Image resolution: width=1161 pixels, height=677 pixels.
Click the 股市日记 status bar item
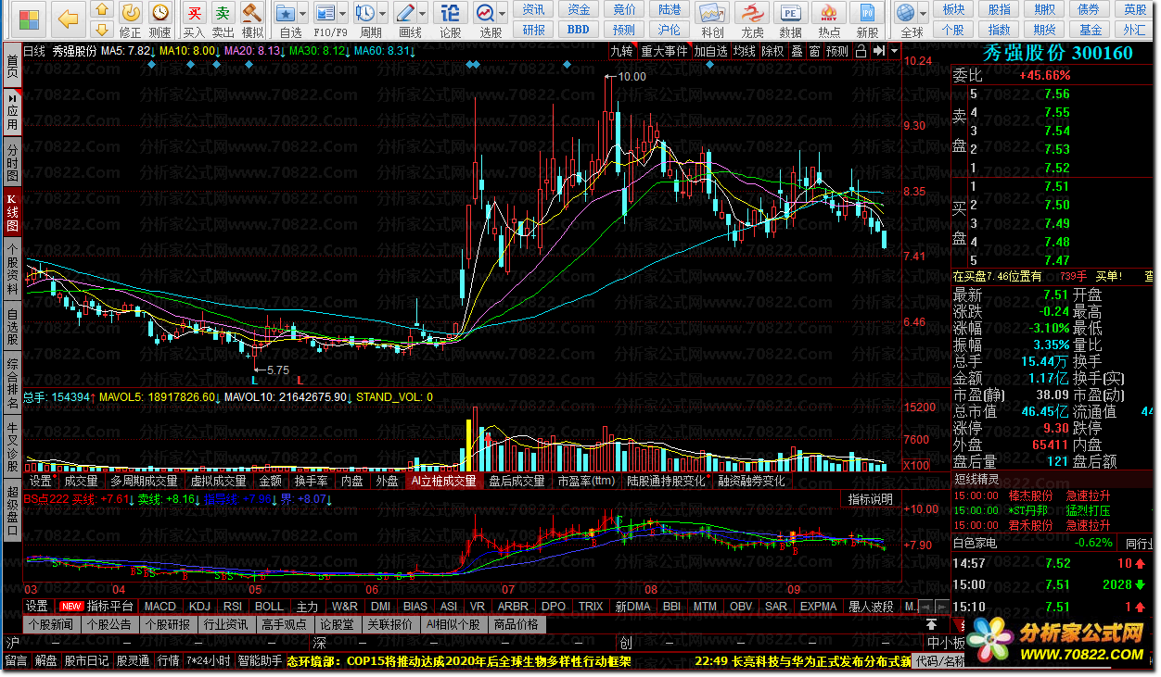(87, 661)
